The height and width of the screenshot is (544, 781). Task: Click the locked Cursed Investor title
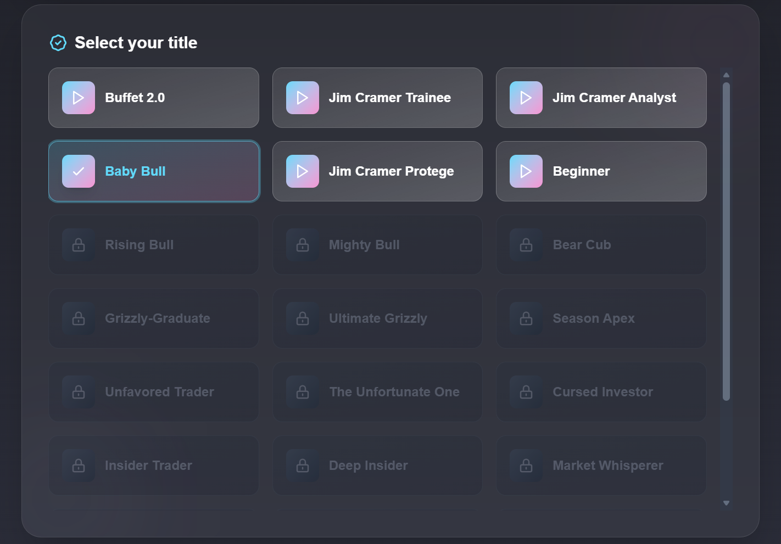[602, 392]
